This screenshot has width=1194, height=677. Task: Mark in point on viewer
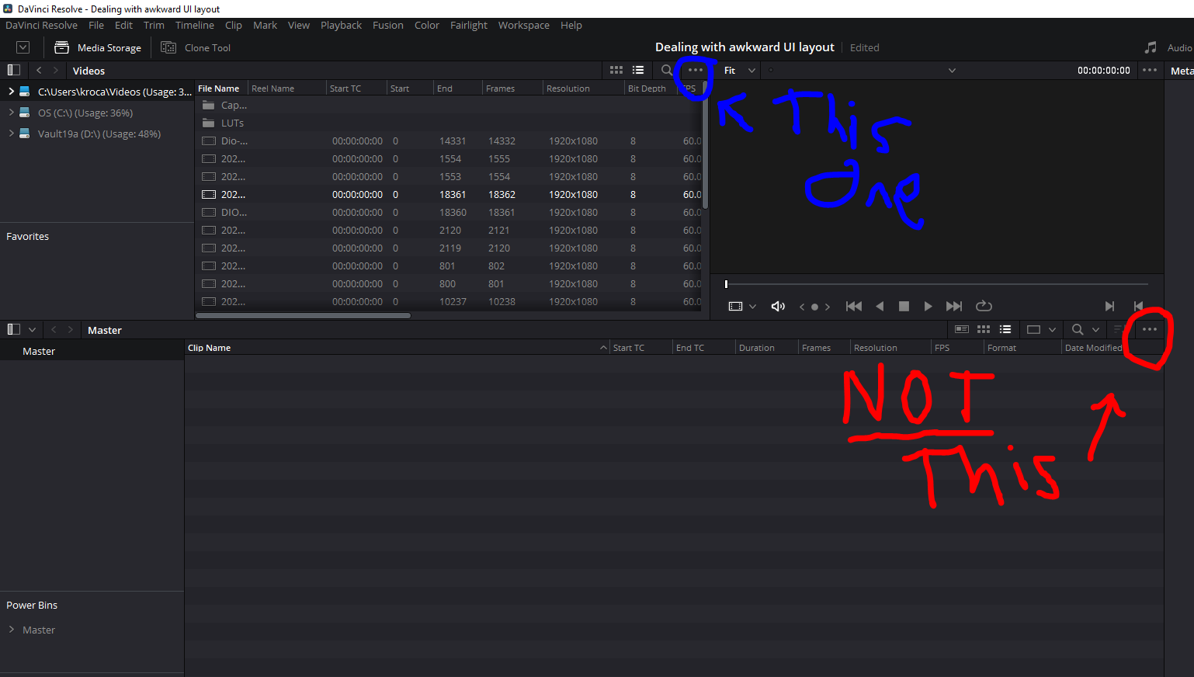click(x=1109, y=307)
